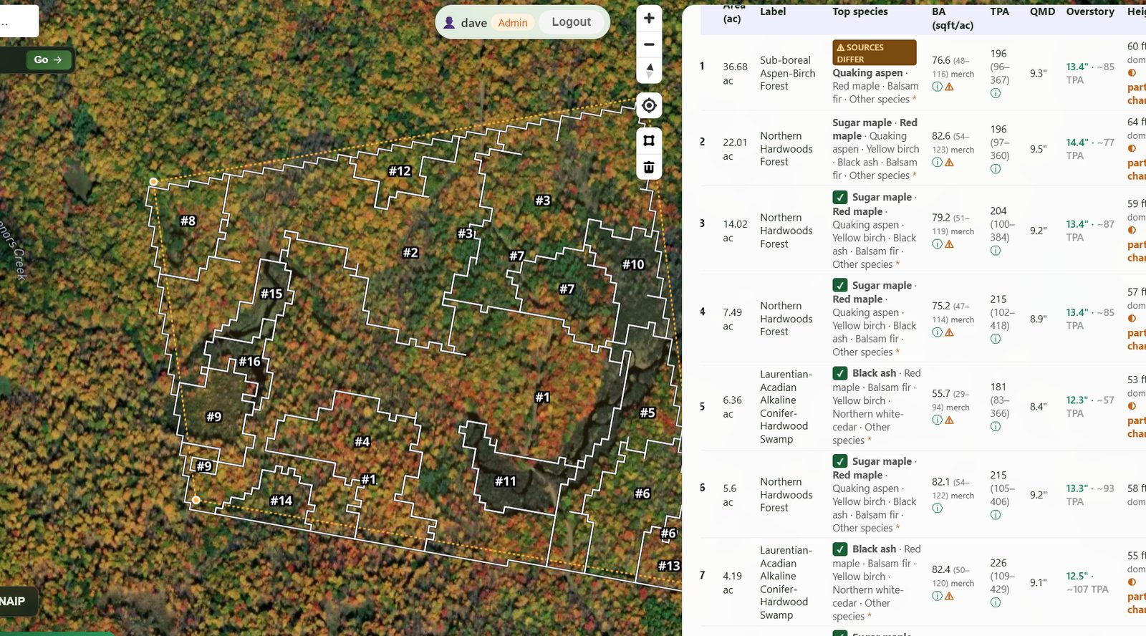Click BA warning triangle for stand 7

pos(949,596)
